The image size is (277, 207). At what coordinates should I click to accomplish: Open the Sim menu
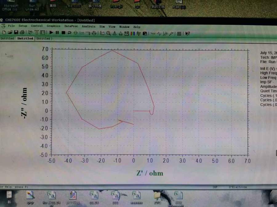pyautogui.click(x=102, y=27)
